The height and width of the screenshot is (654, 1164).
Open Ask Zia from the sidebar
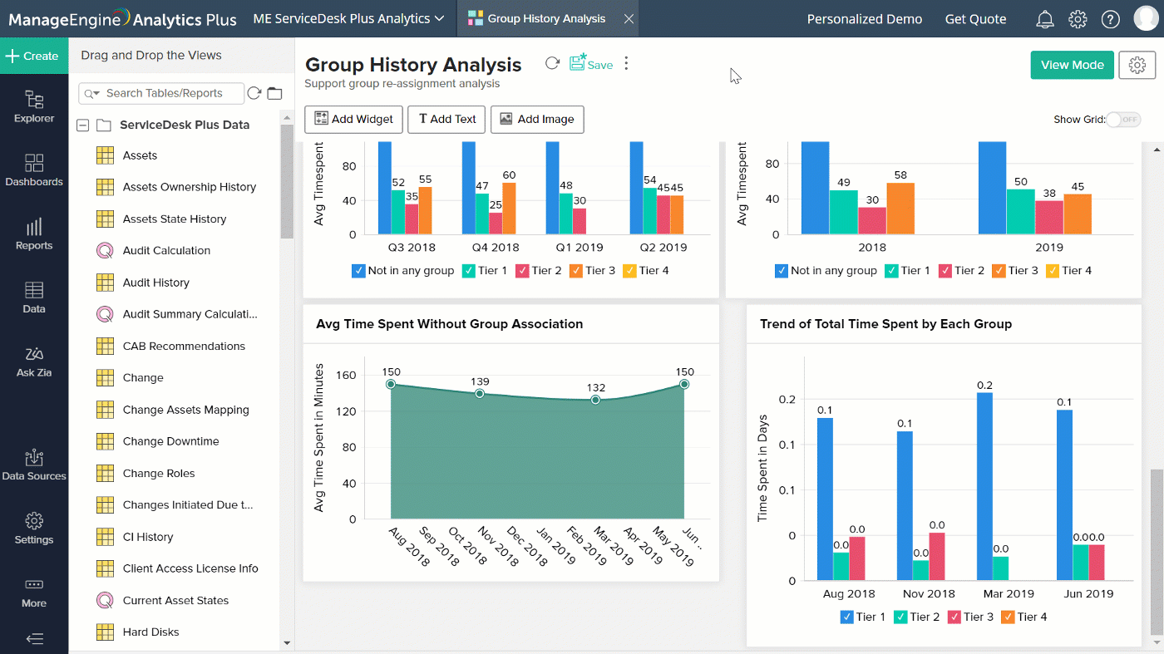point(34,361)
